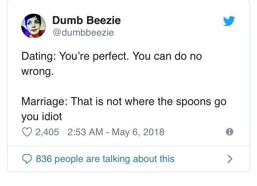Click the Dumb Beezie display name
The height and width of the screenshot is (186, 257).
click(x=86, y=21)
